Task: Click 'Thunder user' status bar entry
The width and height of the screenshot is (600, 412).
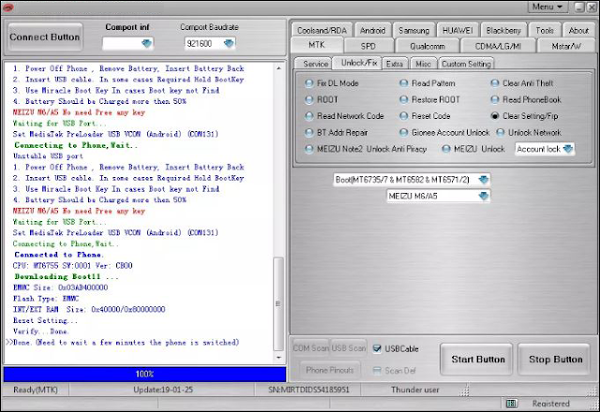Action: tap(415, 390)
